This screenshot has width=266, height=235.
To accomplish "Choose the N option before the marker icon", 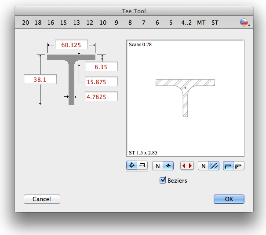I will [157, 166].
